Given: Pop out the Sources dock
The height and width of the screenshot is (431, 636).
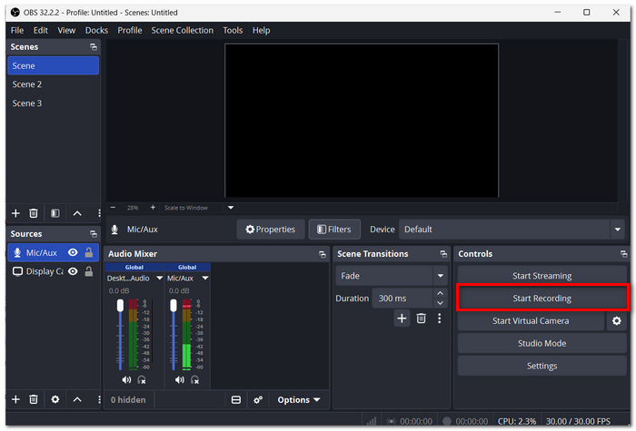Looking at the screenshot, I should pos(94,234).
